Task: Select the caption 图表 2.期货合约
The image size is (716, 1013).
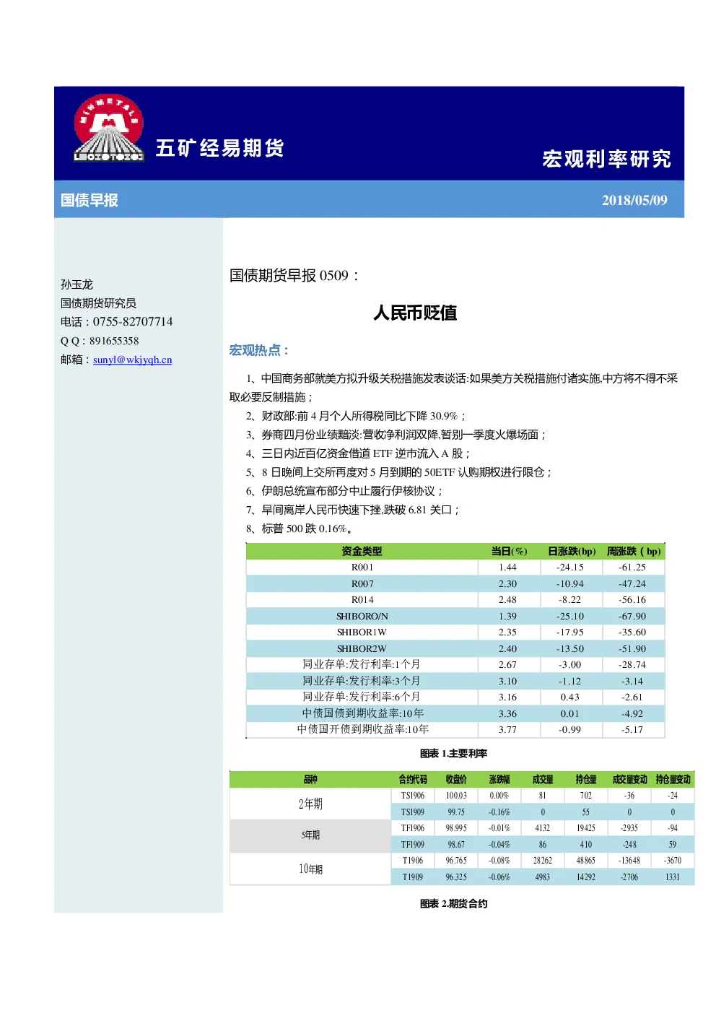Action: (x=453, y=903)
